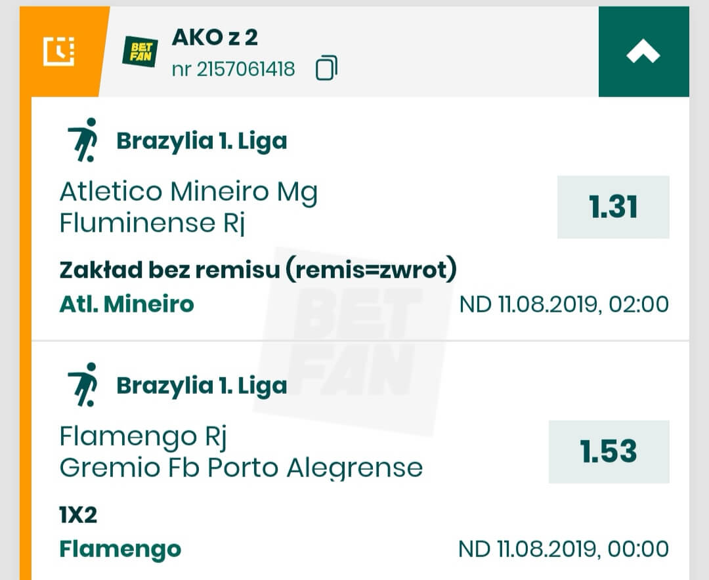Open Gremio Fb Porto Alegrense team name

241,468
